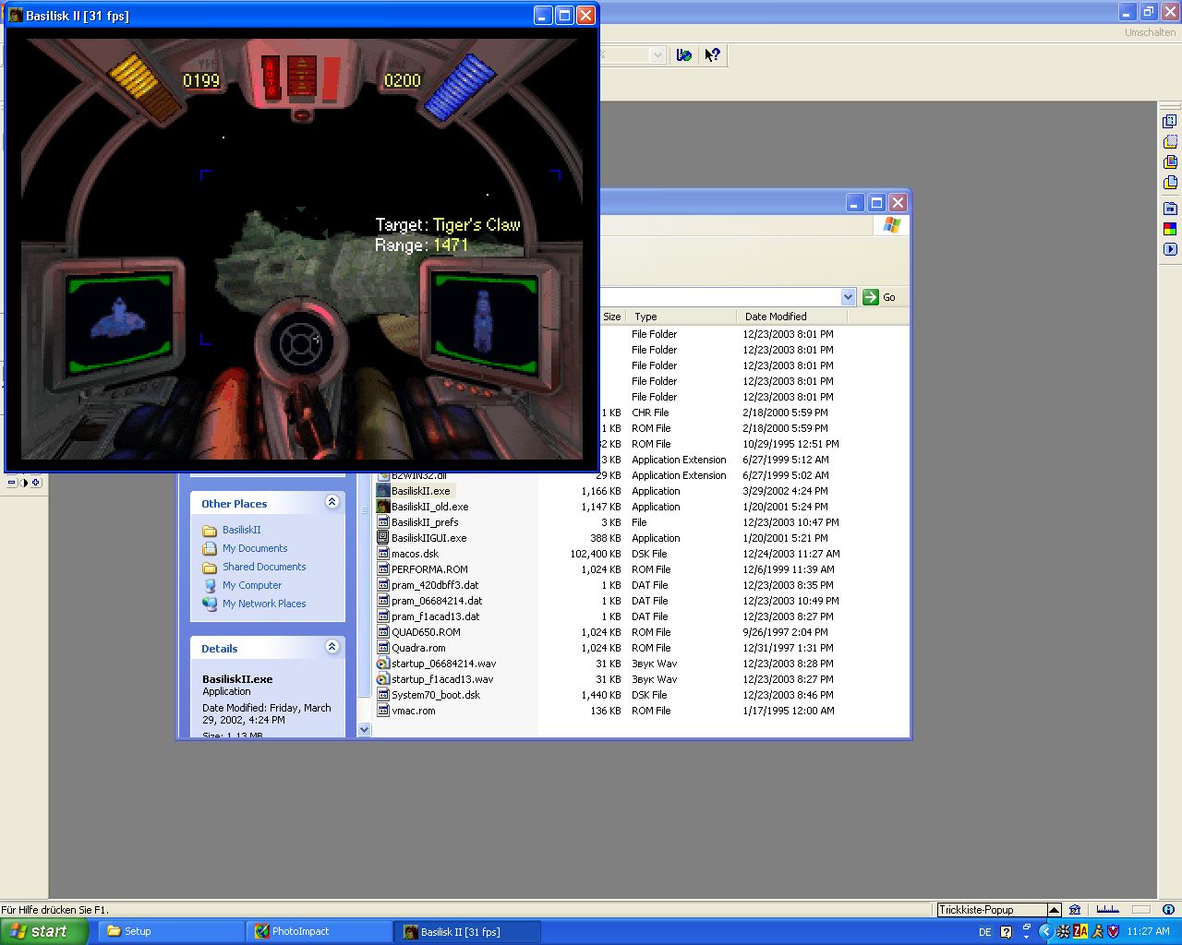The height and width of the screenshot is (945, 1182).
Task: Click the blue info icon in status bar
Action: tap(1168, 910)
